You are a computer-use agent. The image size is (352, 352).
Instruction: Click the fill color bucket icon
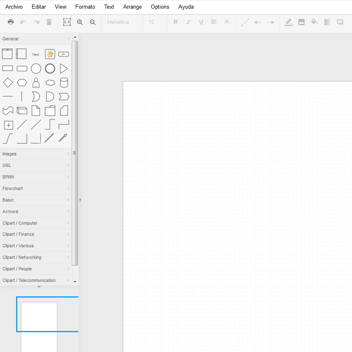pyautogui.click(x=314, y=22)
